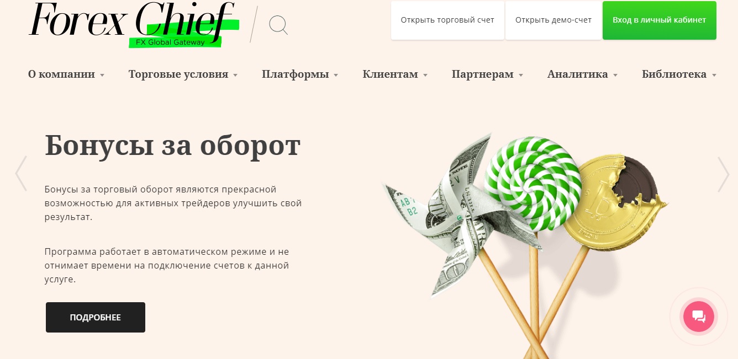Image resolution: width=738 pixels, height=359 pixels.
Task: Expand the О компании dropdown menu
Action: click(x=66, y=74)
